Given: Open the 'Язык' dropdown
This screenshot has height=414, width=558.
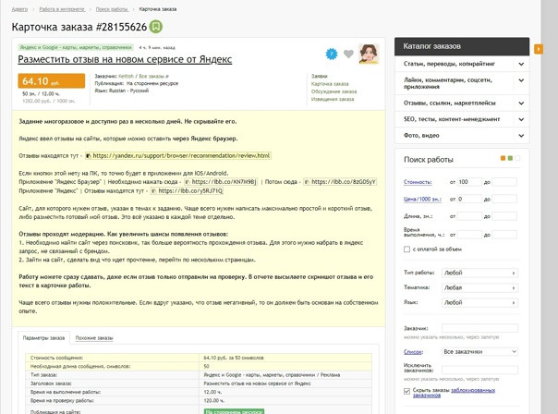Looking at the screenshot, I should click(479, 302).
